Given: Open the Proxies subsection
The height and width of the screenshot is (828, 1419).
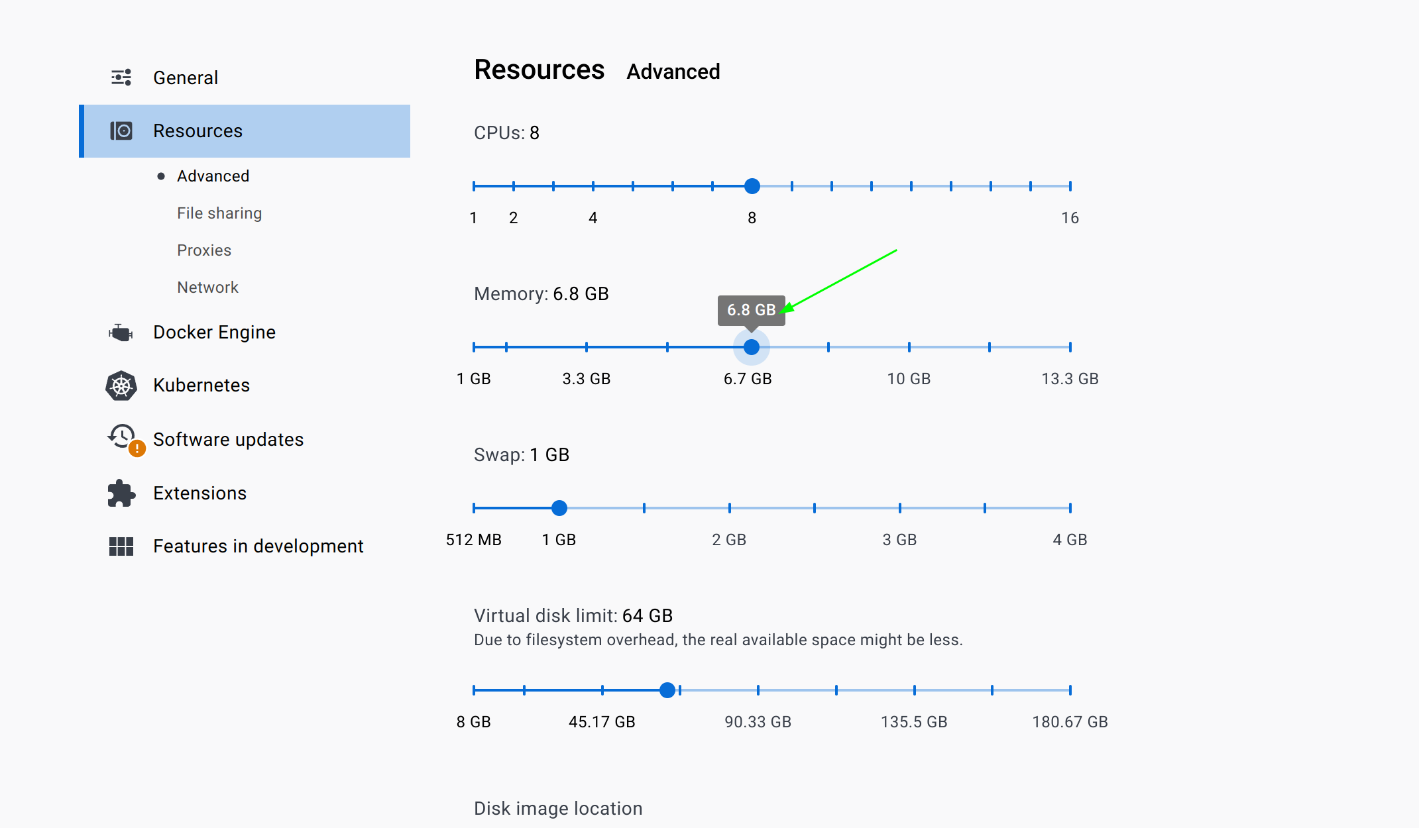Looking at the screenshot, I should pos(203,250).
